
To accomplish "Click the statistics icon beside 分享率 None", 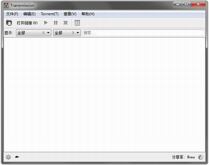I will click(200, 157).
